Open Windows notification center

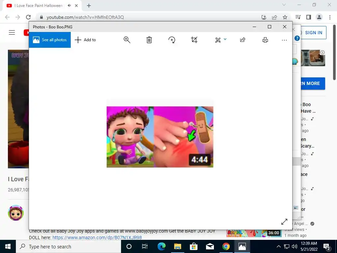click(327, 246)
